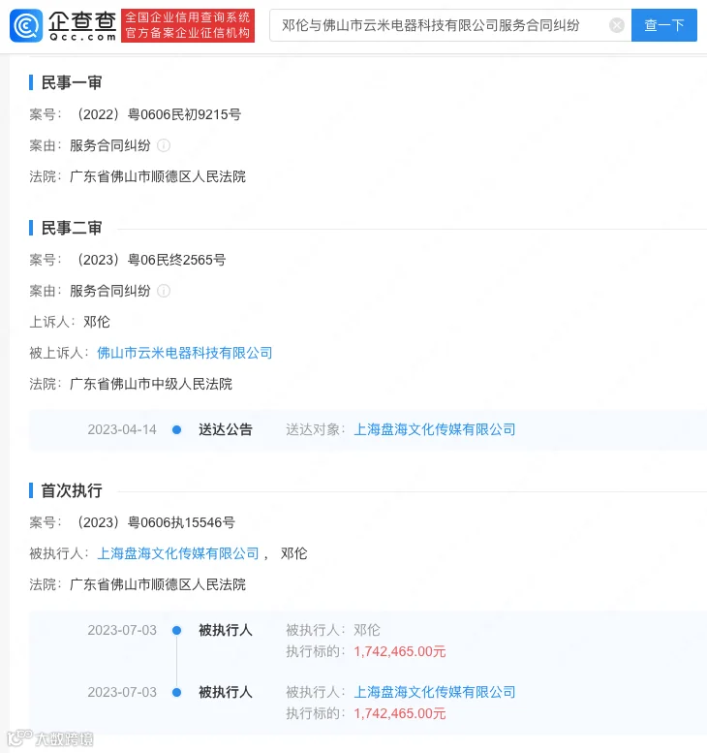Click timeline dot of first 2023-07-03 entry
Viewport: 707px width, 753px height.
pyautogui.click(x=176, y=630)
